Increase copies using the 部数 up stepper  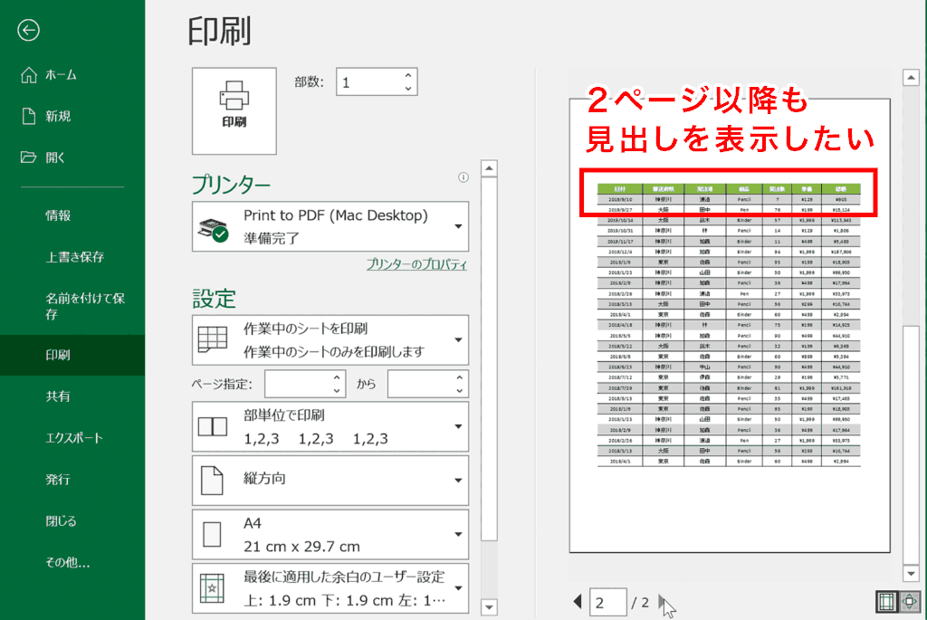coord(409,75)
